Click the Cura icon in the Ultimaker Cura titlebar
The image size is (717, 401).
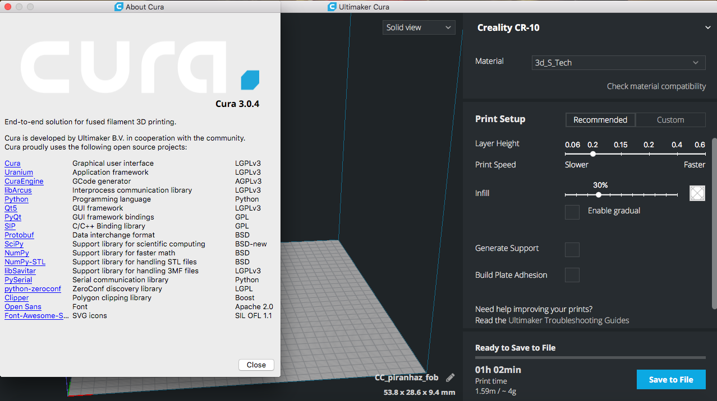click(x=332, y=6)
